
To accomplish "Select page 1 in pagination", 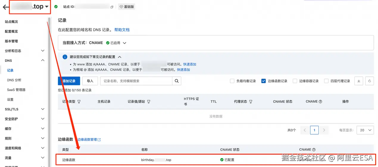I will (314, 130).
